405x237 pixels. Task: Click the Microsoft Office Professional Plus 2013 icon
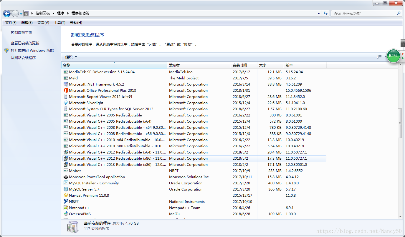[x=66, y=90]
